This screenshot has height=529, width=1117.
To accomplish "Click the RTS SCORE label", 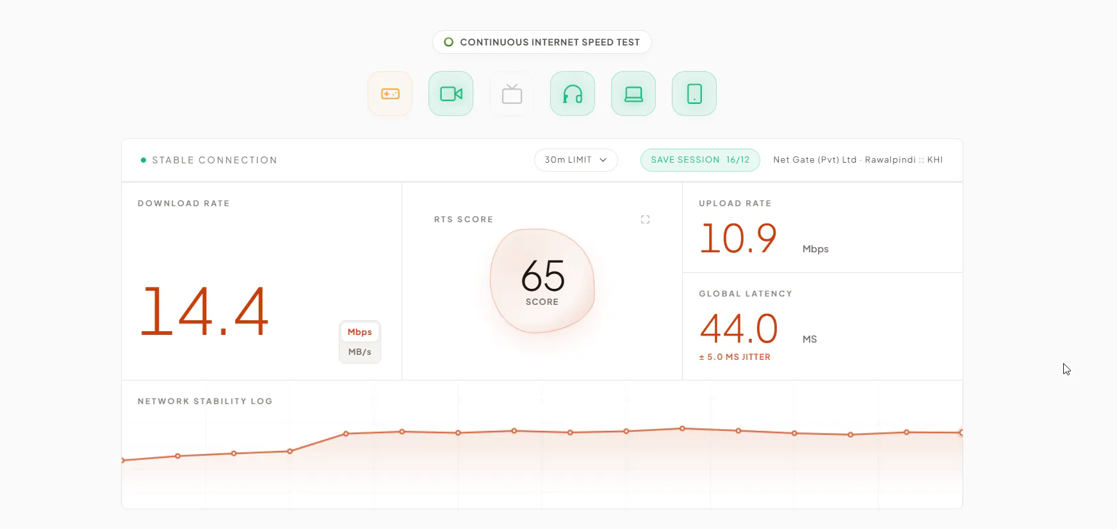I will [x=464, y=220].
